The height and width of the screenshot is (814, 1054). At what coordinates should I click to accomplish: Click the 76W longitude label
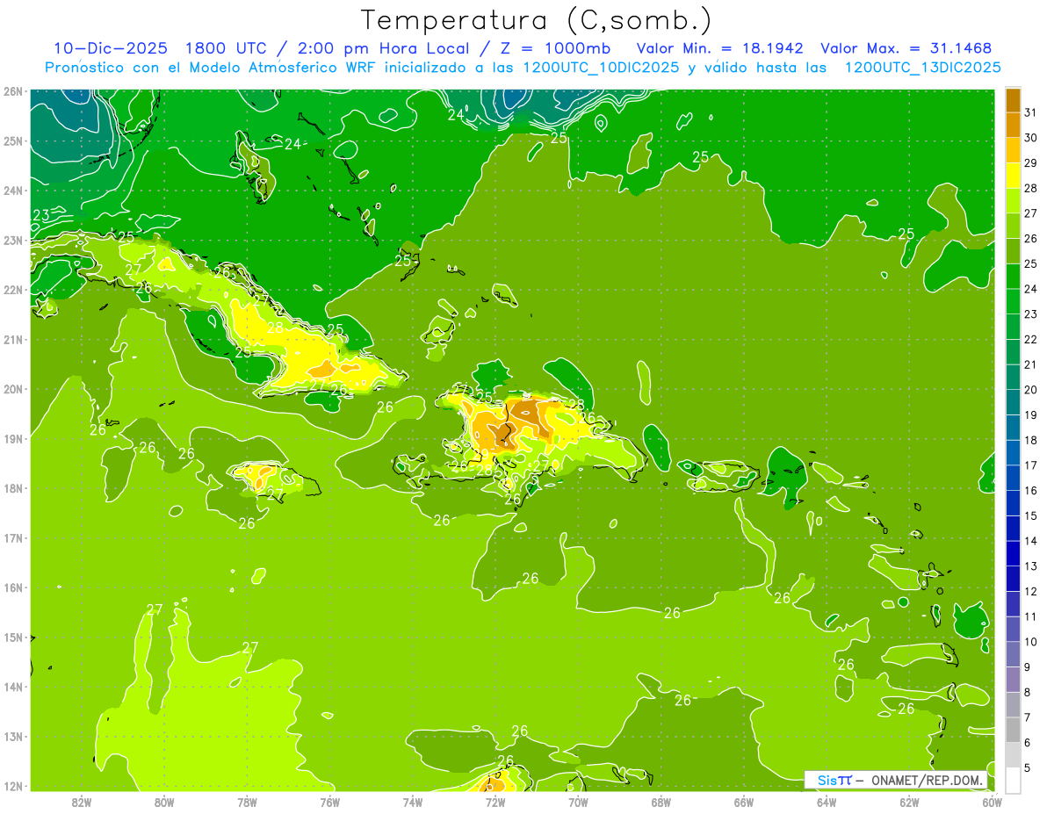[329, 802]
